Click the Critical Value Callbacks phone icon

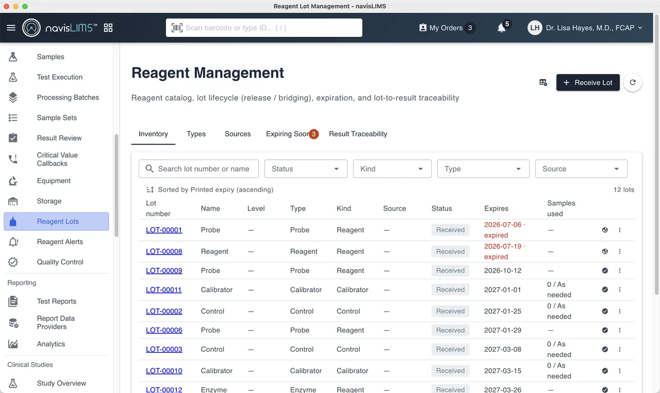click(x=13, y=159)
